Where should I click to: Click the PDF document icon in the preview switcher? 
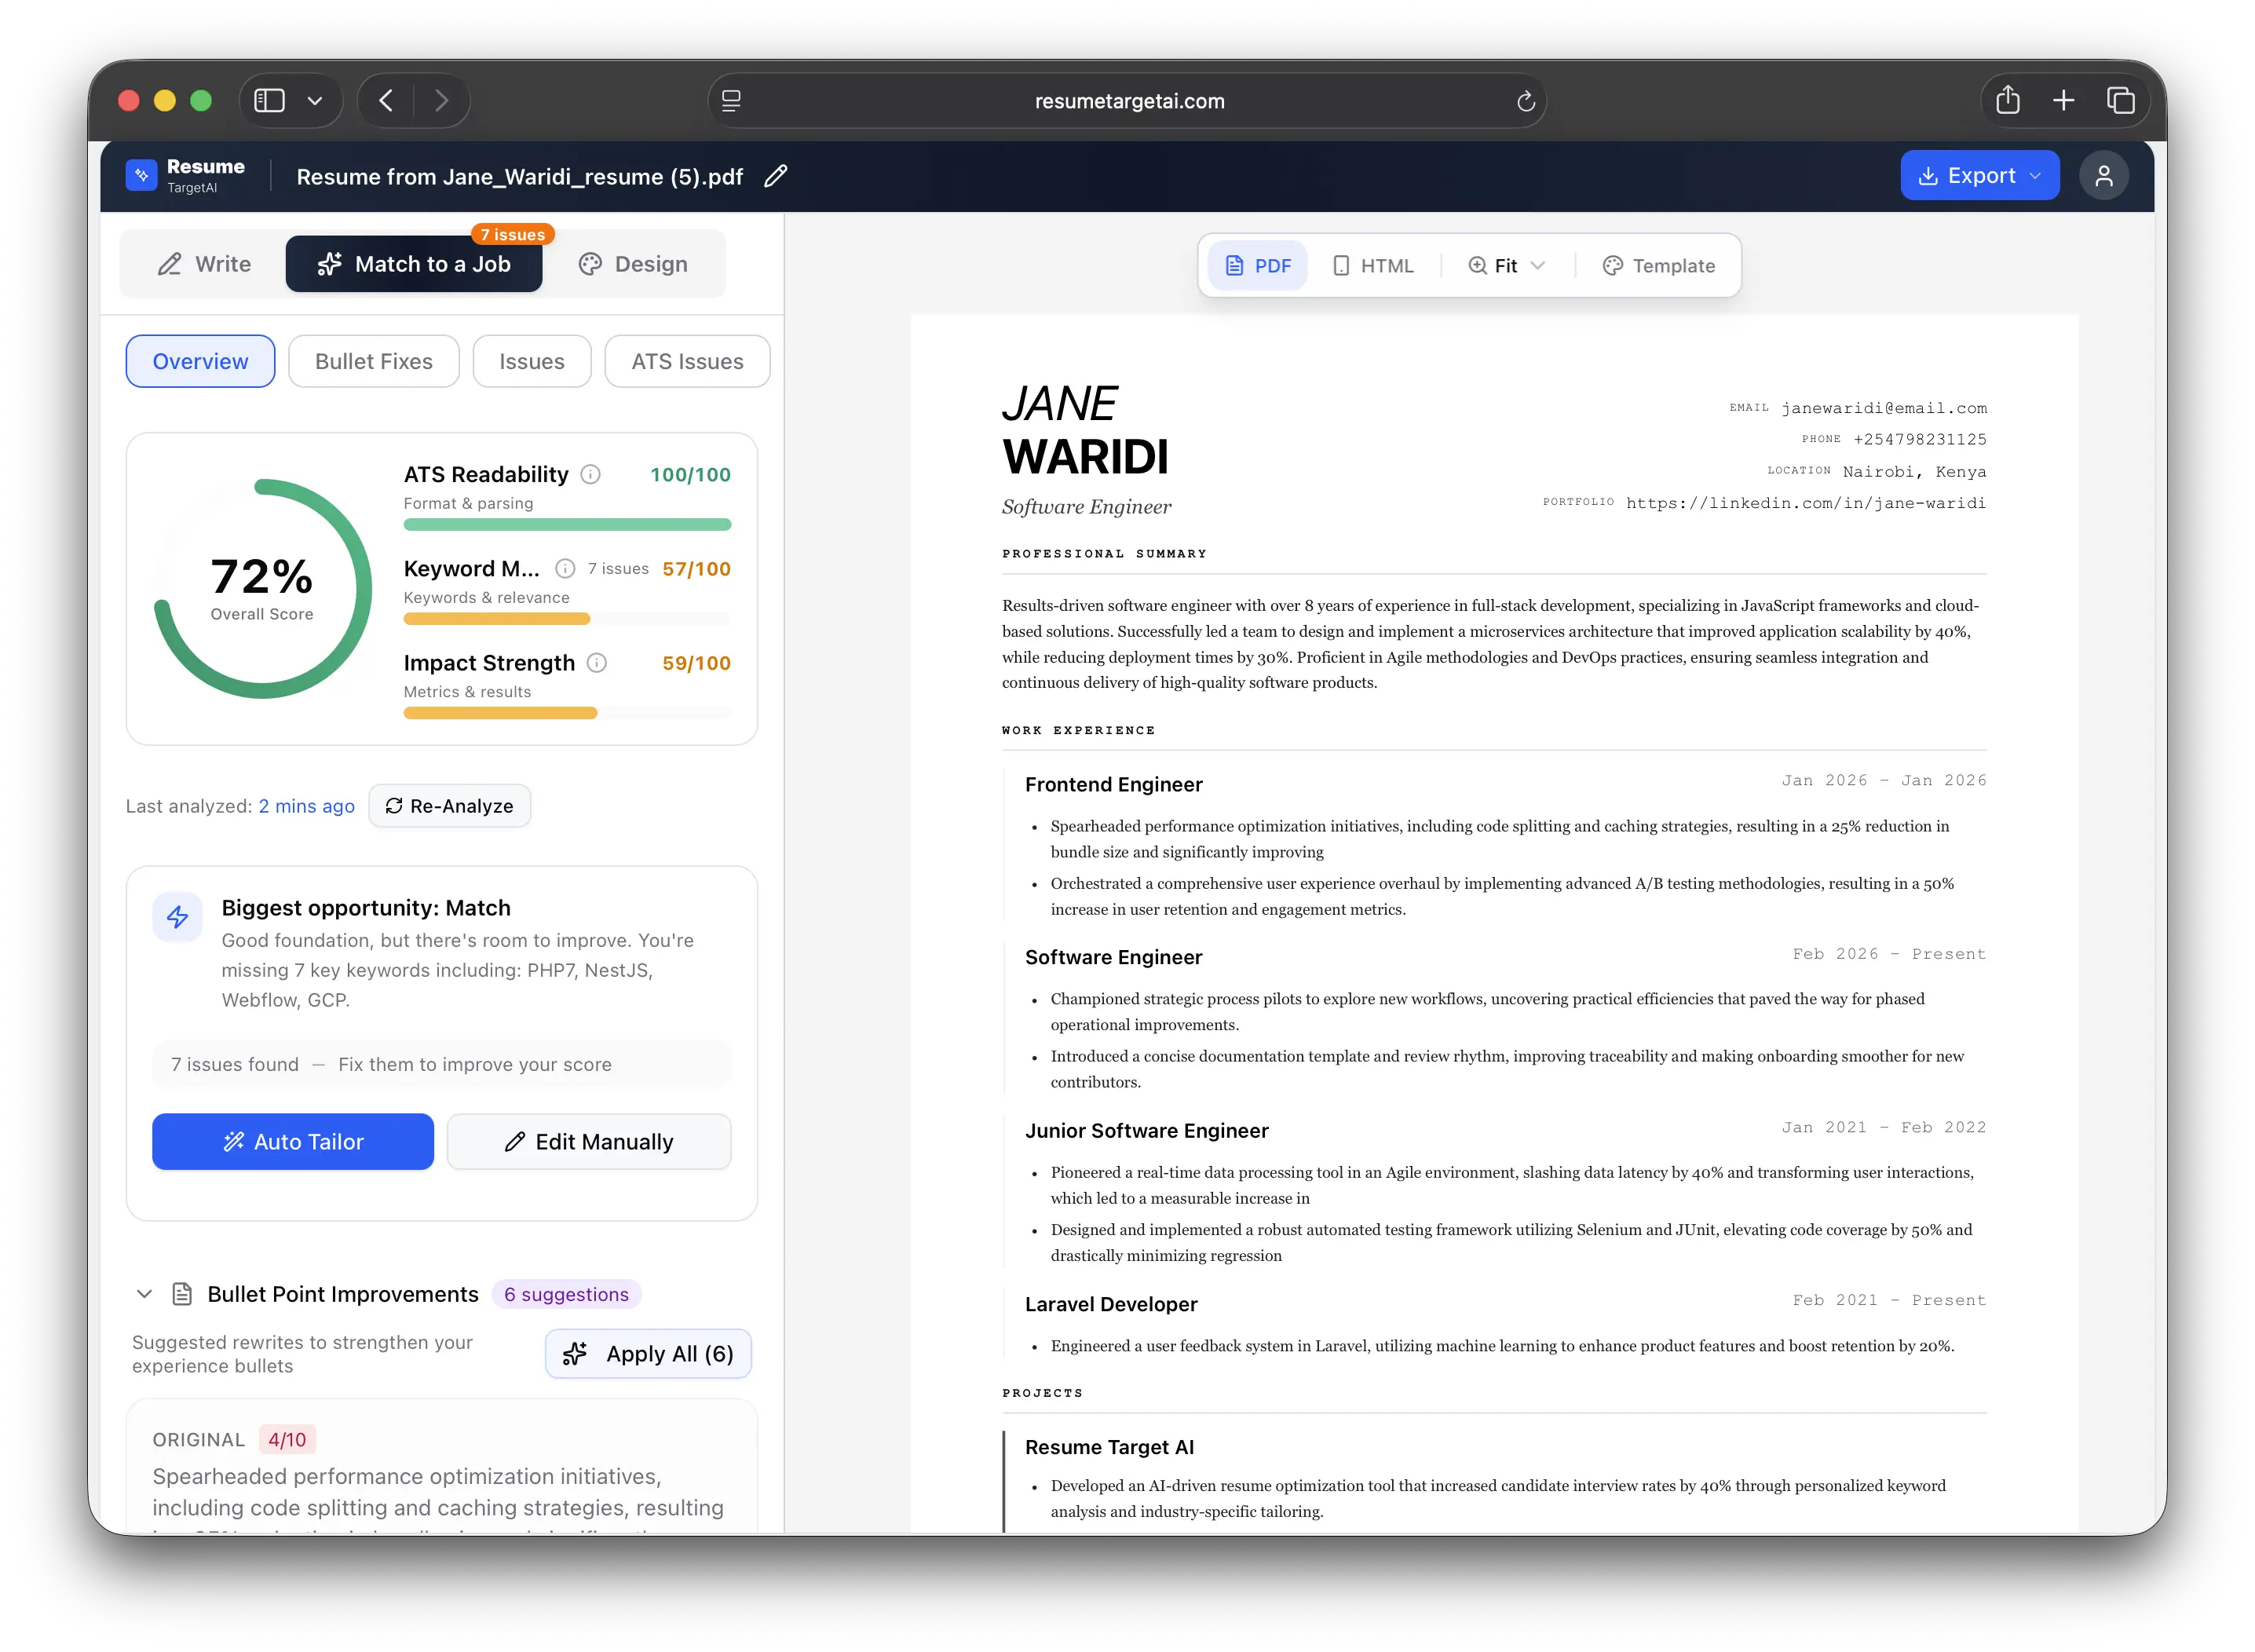(1236, 265)
